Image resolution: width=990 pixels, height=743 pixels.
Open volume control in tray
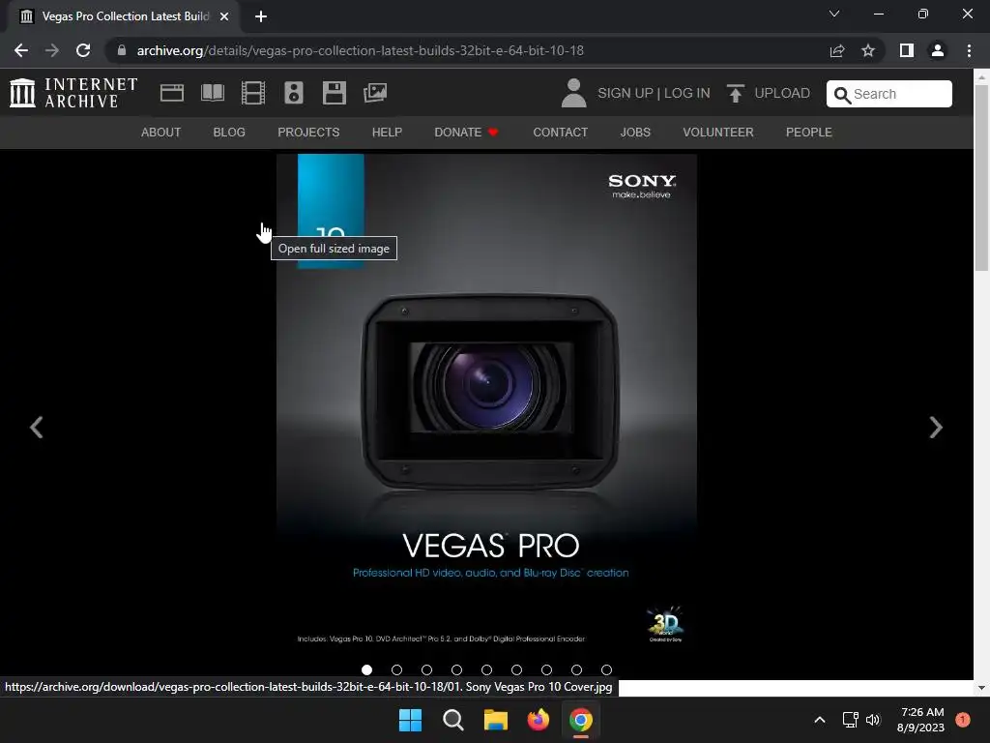[x=873, y=720]
